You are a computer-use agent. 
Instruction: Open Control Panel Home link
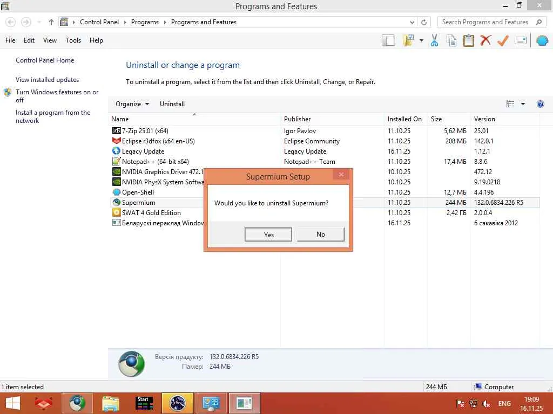(x=45, y=60)
